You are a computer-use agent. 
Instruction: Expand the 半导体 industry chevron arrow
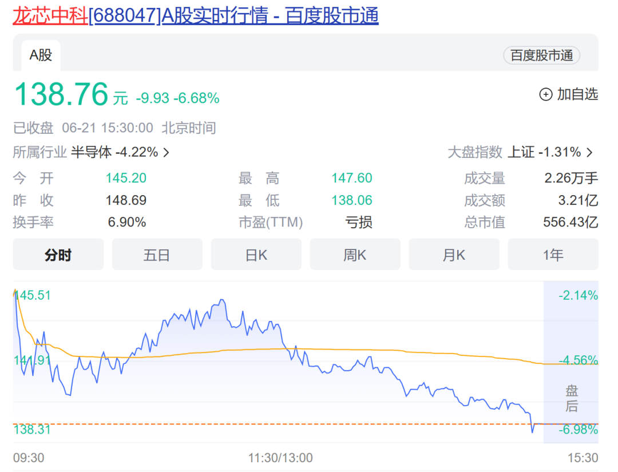tap(167, 153)
